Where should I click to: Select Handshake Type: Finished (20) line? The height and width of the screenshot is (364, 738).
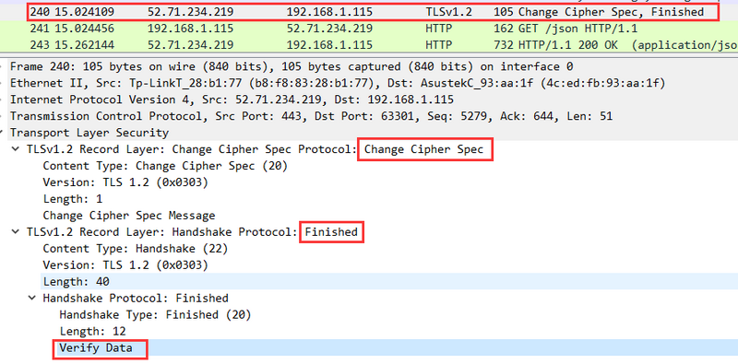tap(155, 314)
